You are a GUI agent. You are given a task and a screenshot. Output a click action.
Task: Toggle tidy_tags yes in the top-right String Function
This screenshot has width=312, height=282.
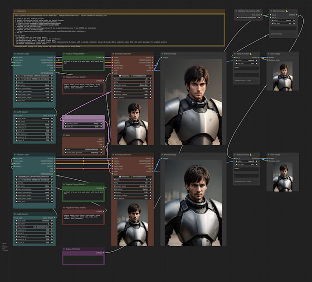(284, 23)
